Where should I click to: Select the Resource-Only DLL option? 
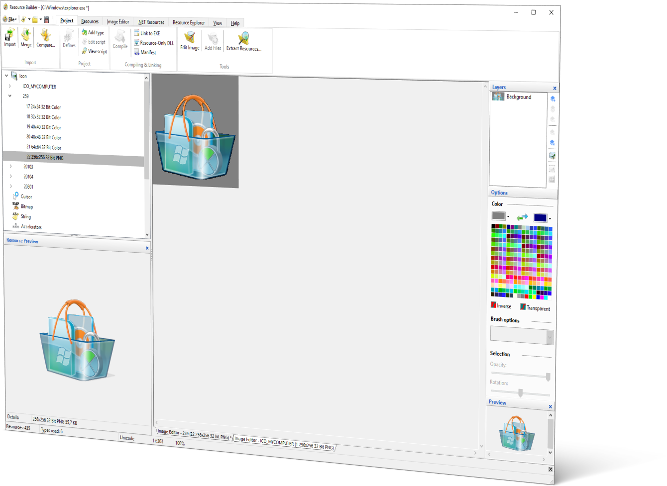coord(154,43)
